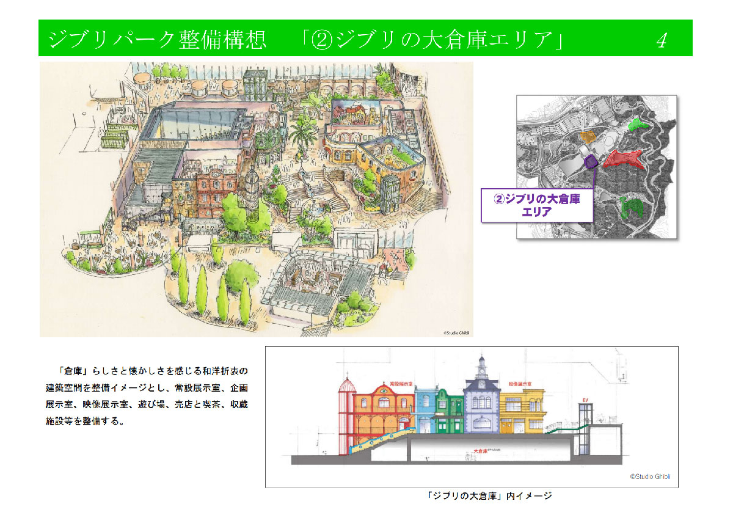The height and width of the screenshot is (523, 733).
Task: Click the purple ②ジブリの大倉庫エリア callout label
Action: point(537,205)
